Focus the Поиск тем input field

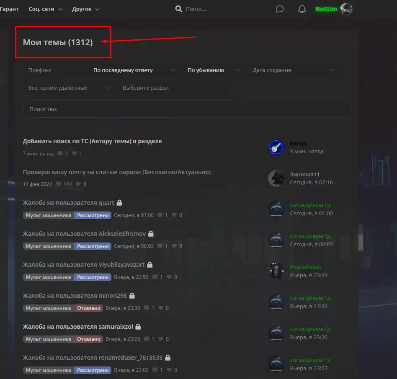[186, 109]
